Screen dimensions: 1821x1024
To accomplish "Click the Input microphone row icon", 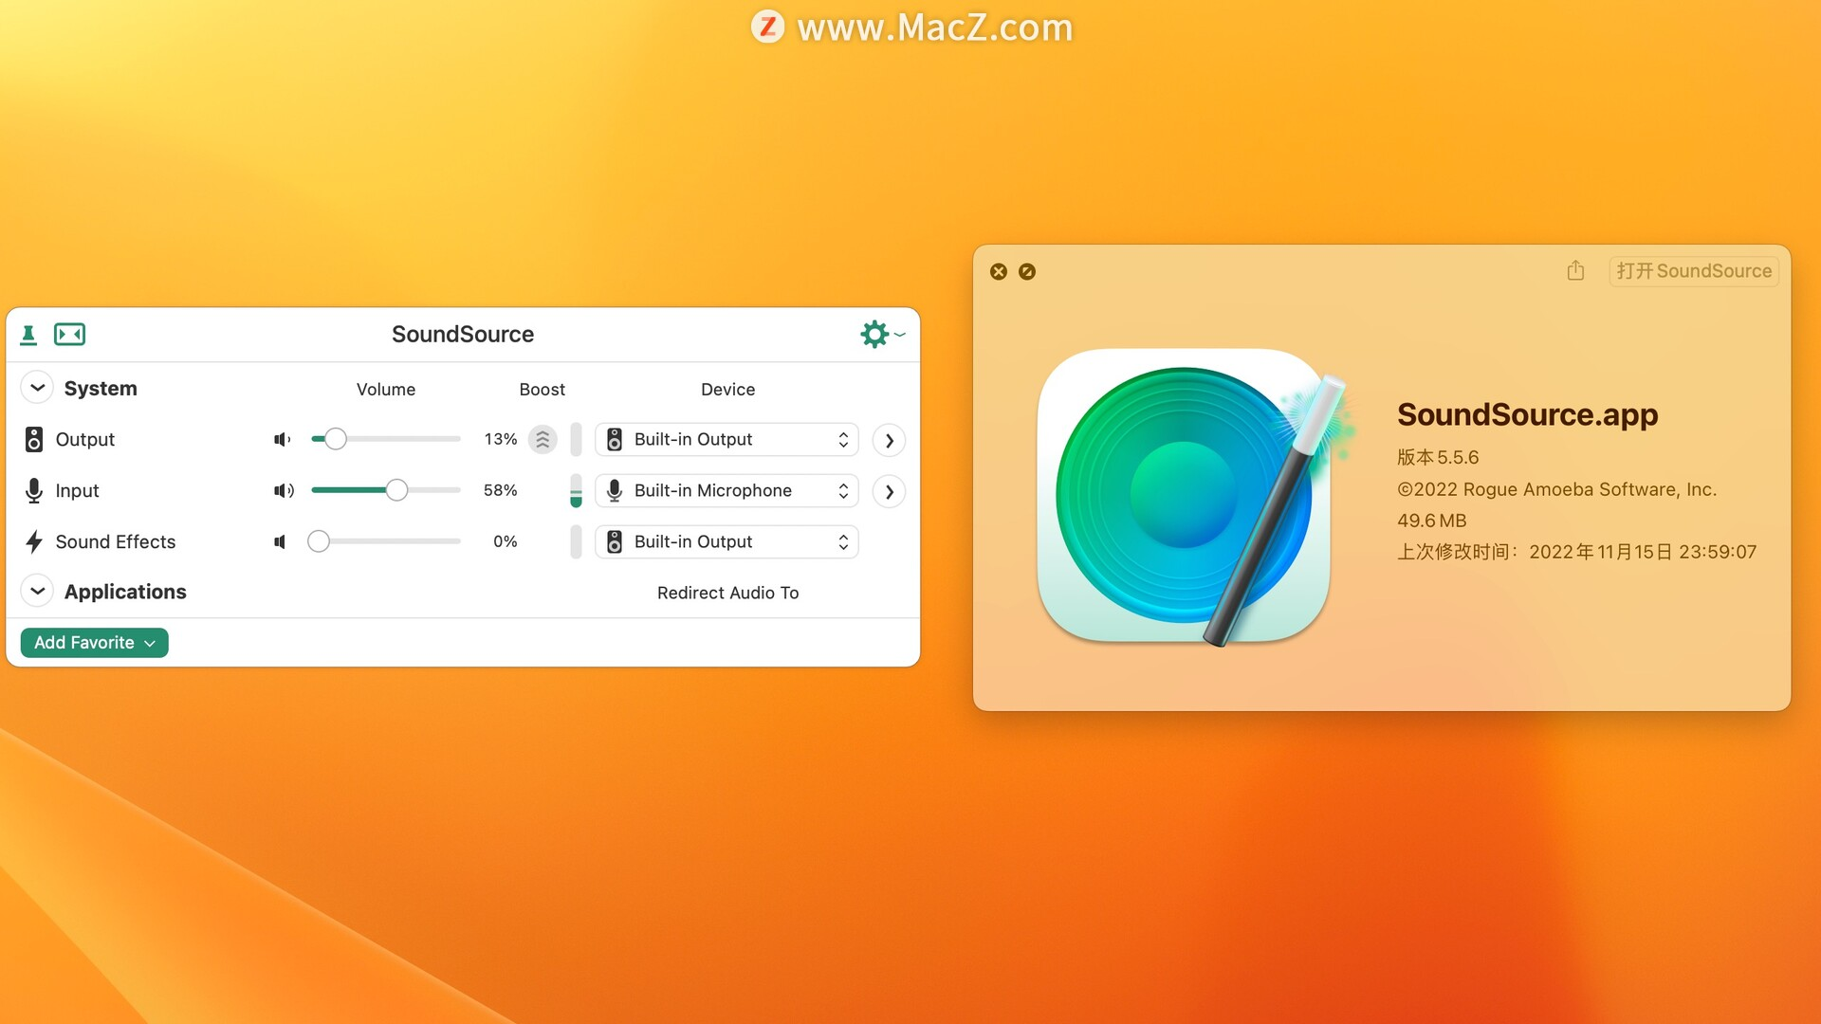I will [x=34, y=491].
